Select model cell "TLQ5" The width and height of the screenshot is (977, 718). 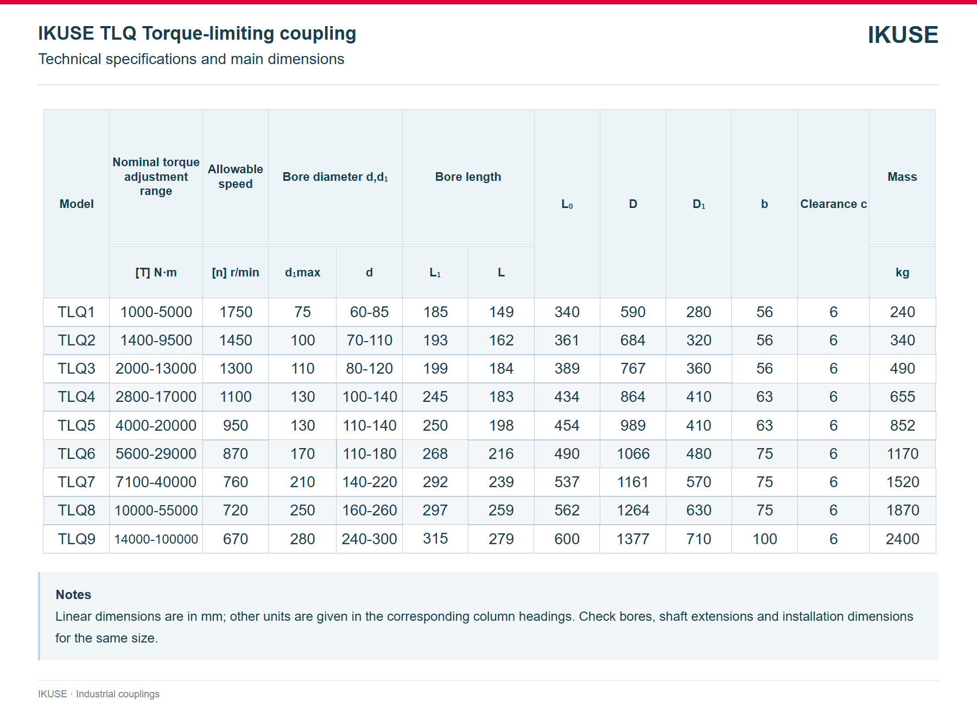(77, 426)
